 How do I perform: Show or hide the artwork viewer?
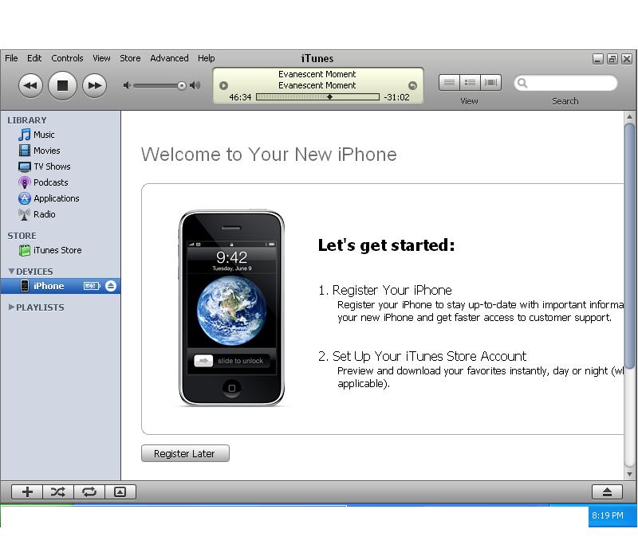pyautogui.click(x=120, y=492)
